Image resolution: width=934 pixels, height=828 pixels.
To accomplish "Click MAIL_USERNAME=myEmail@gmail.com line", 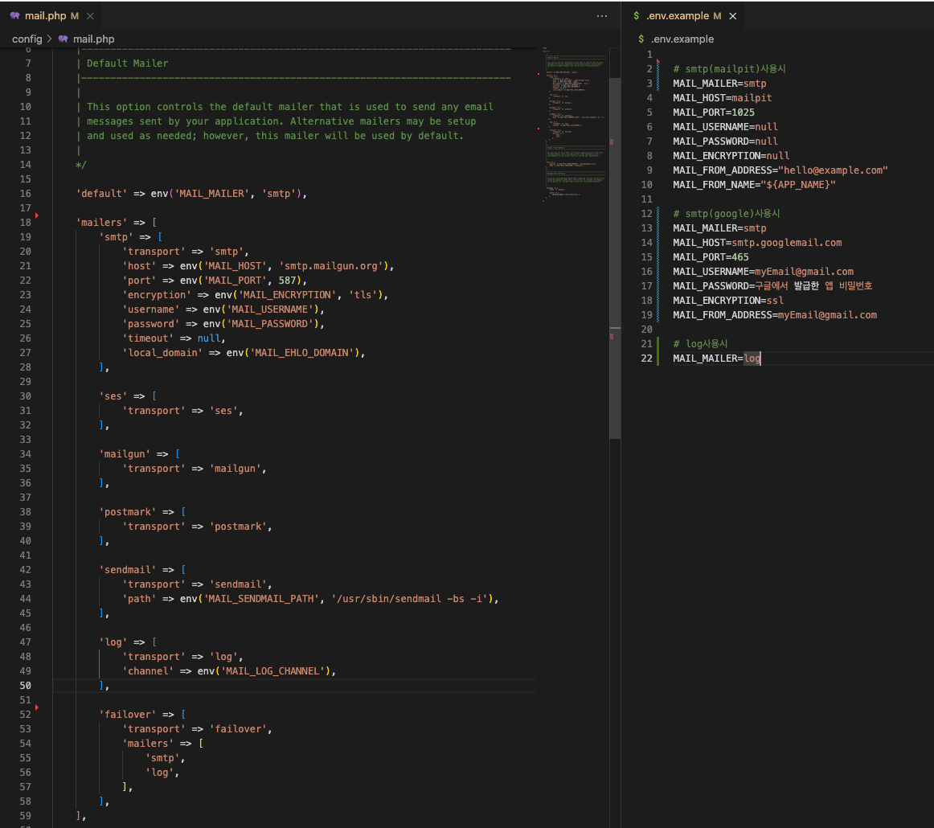I will tap(763, 272).
